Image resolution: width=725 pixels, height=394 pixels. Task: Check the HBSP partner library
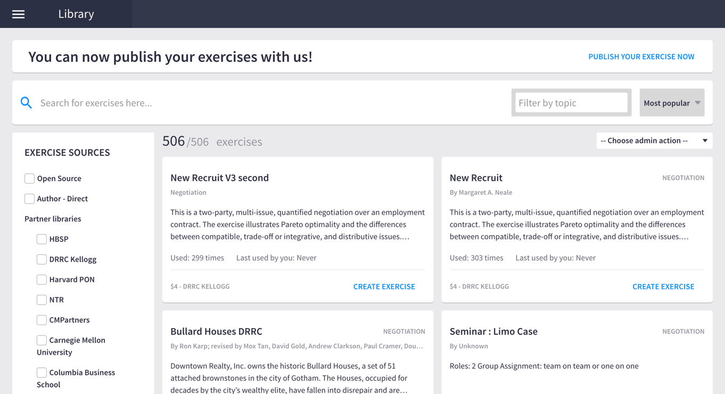tap(42, 239)
